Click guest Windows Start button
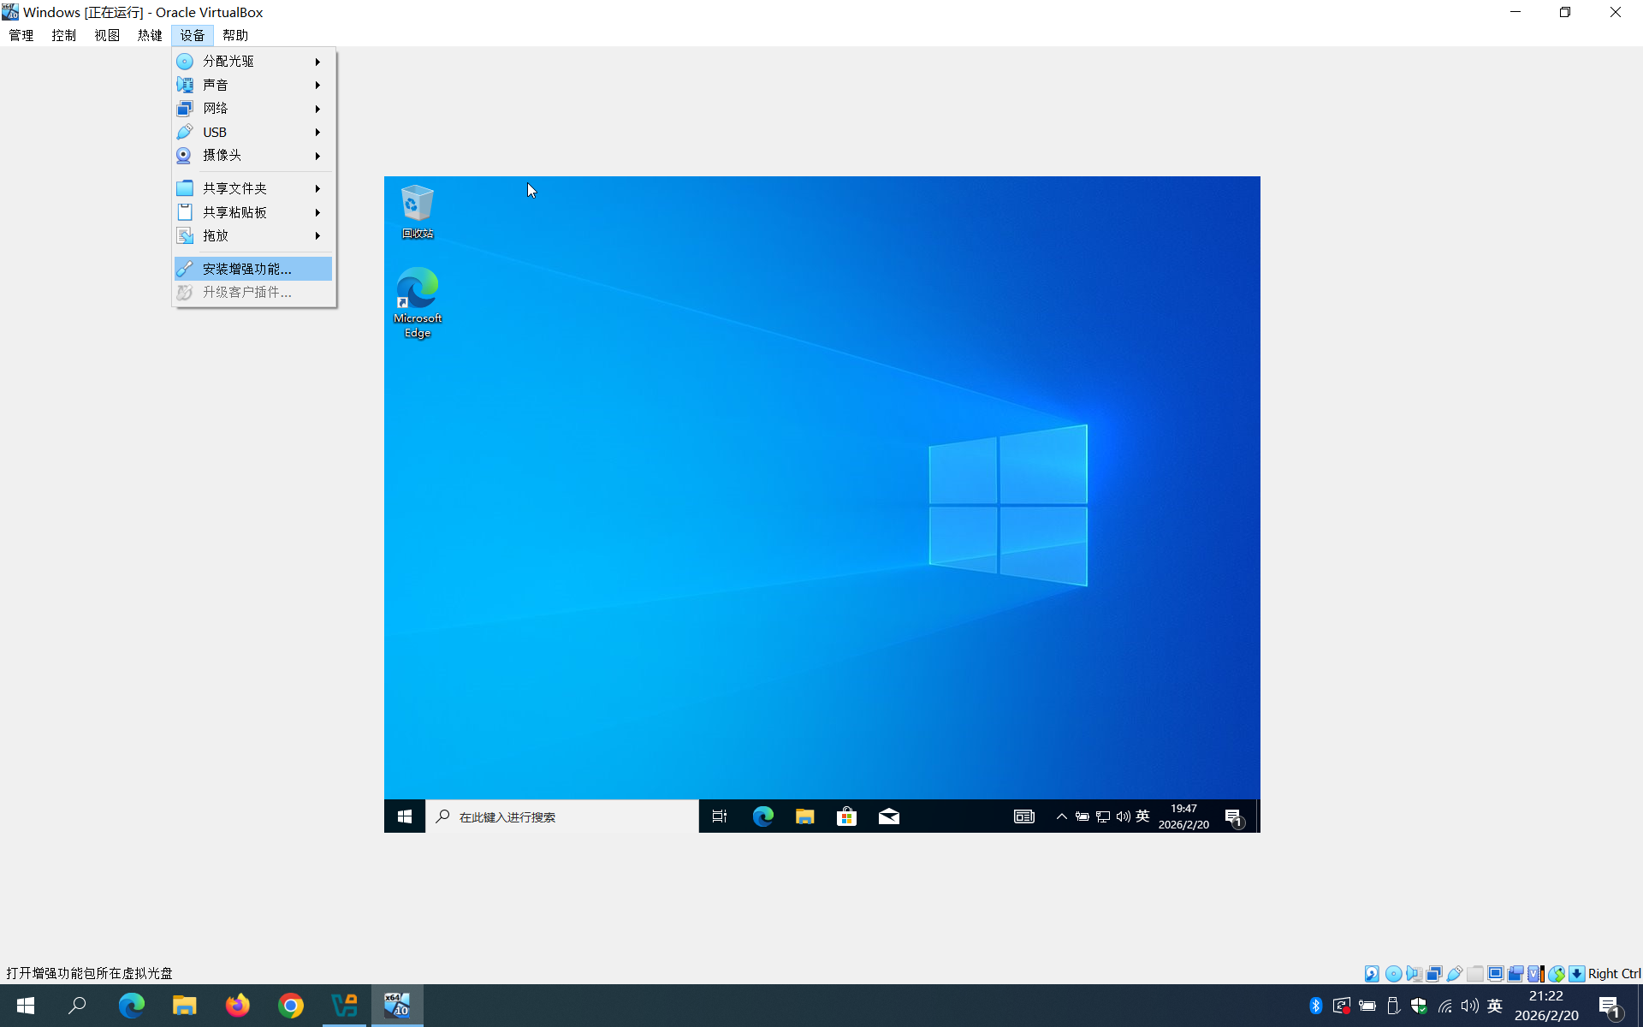1643x1027 pixels. coord(405,816)
